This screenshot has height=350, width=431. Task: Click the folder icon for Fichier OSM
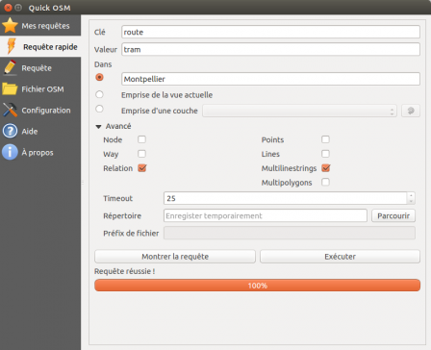[x=10, y=88]
